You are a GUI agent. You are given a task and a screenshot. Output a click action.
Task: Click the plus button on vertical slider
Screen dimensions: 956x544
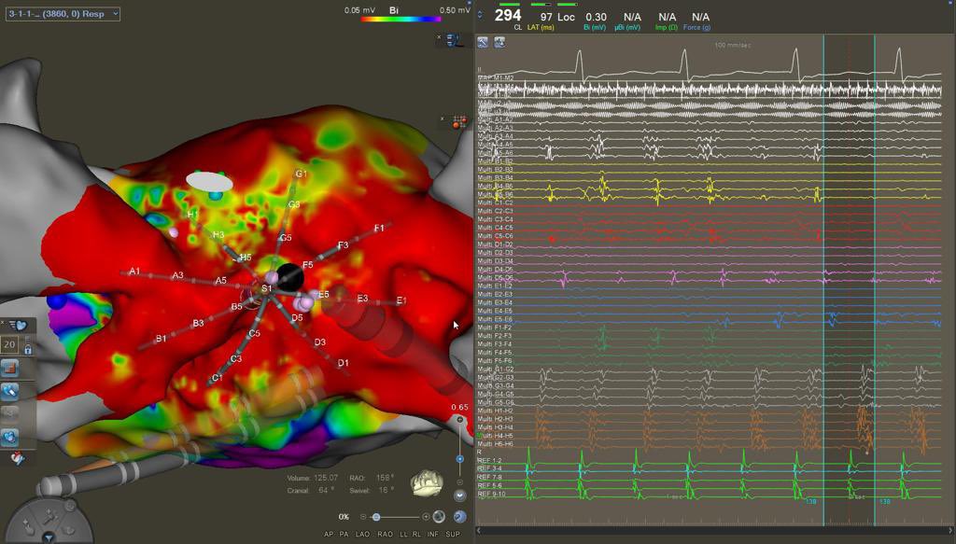point(460,420)
